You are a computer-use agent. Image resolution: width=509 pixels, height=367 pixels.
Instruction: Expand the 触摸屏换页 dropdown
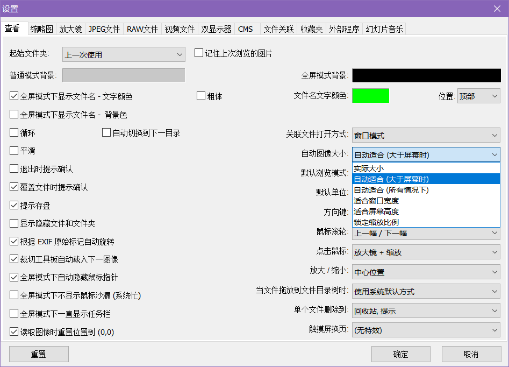click(426, 330)
